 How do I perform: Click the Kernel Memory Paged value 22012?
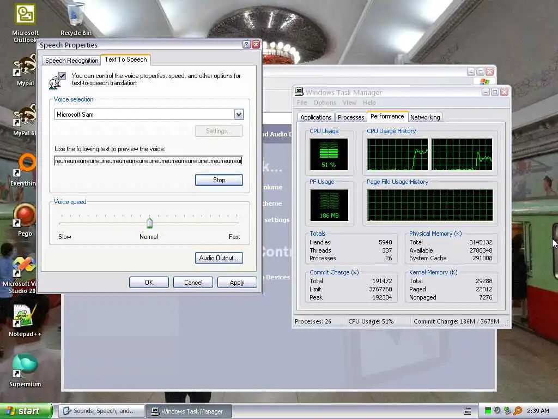click(484, 289)
